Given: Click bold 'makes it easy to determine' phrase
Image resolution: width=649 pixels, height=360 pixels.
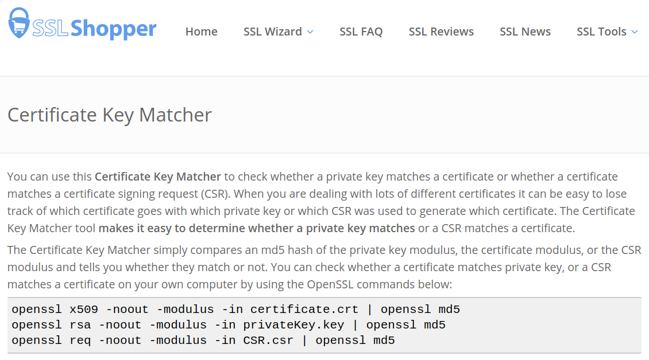Looking at the screenshot, I should click(257, 228).
